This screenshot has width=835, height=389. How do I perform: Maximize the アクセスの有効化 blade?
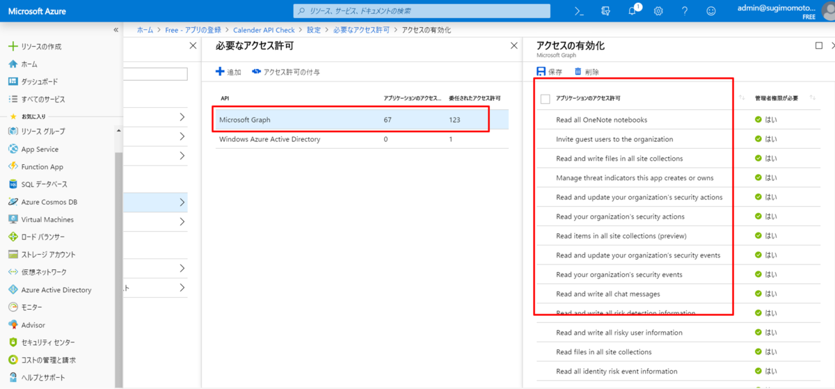819,45
